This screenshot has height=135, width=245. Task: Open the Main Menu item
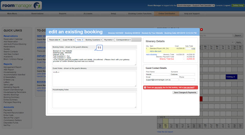[12, 14]
